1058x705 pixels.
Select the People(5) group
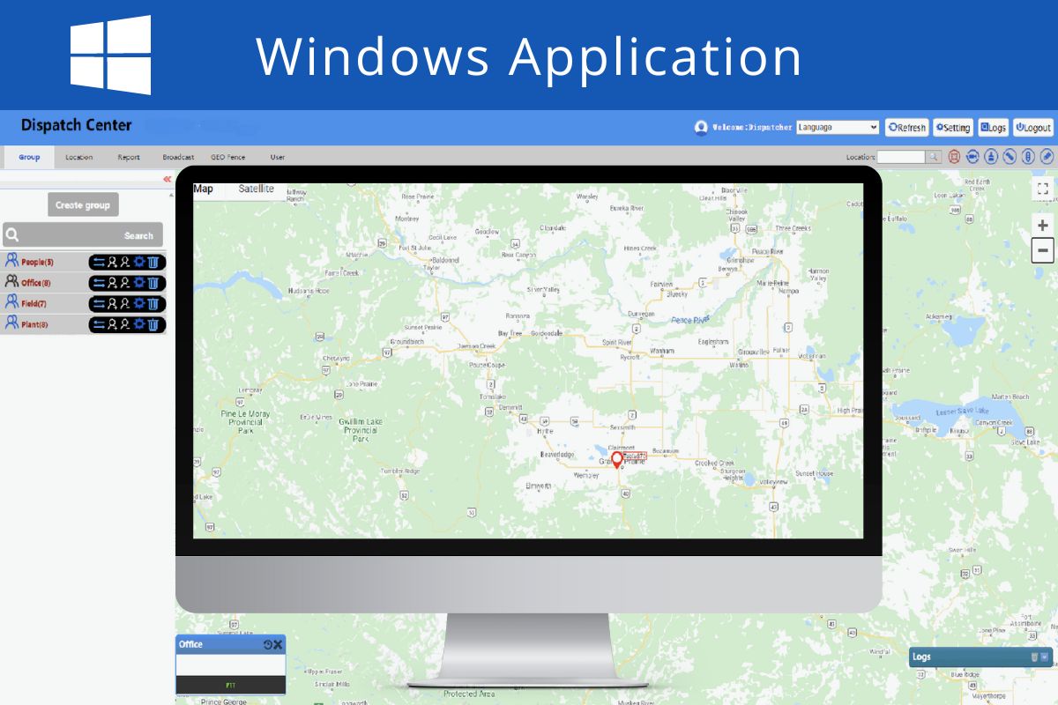38,262
